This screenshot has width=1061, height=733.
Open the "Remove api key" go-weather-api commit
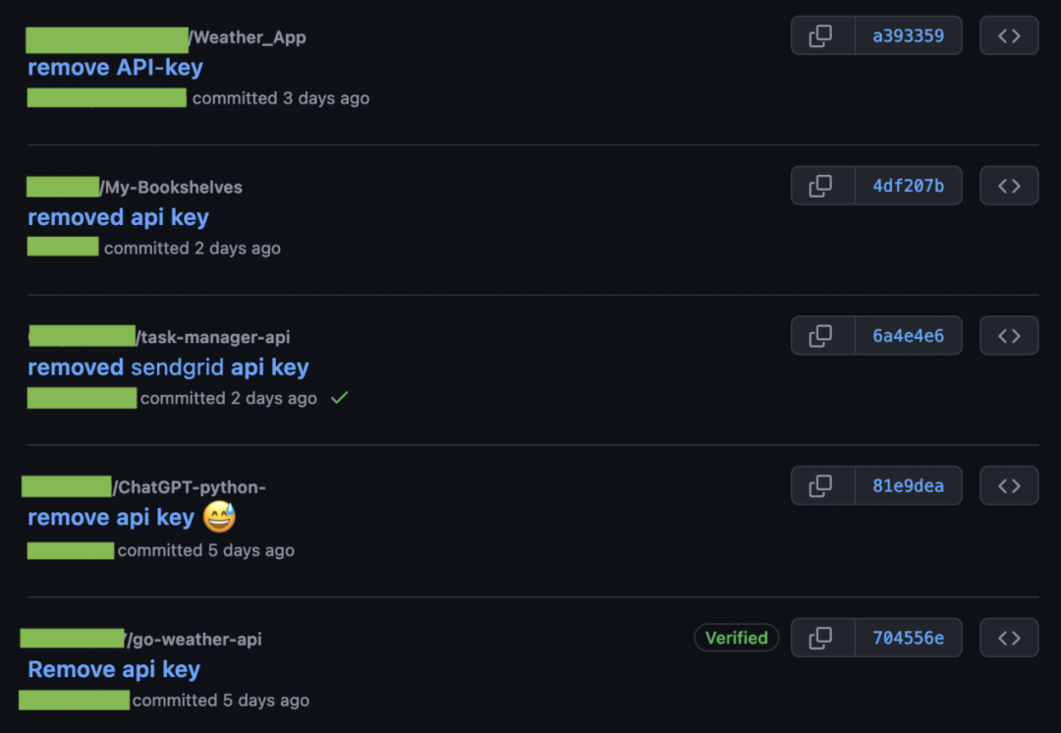(114, 670)
